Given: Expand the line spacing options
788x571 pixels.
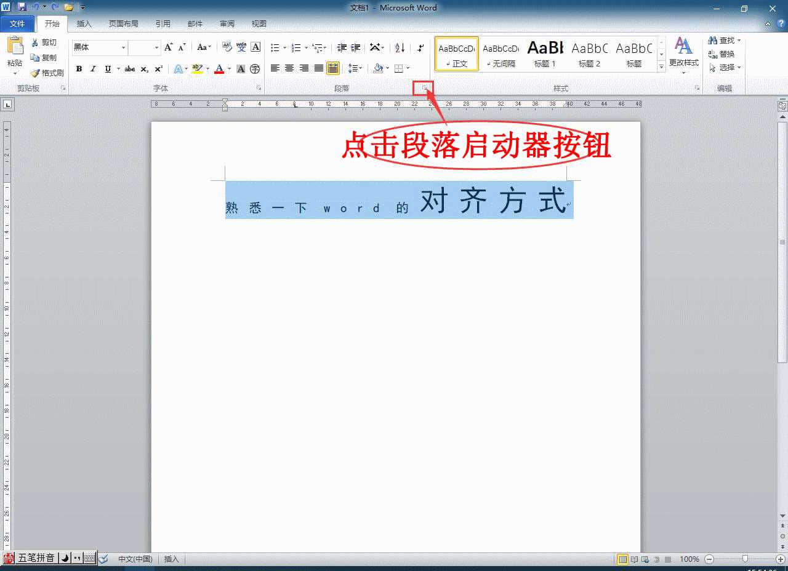Looking at the screenshot, I should pos(360,69).
